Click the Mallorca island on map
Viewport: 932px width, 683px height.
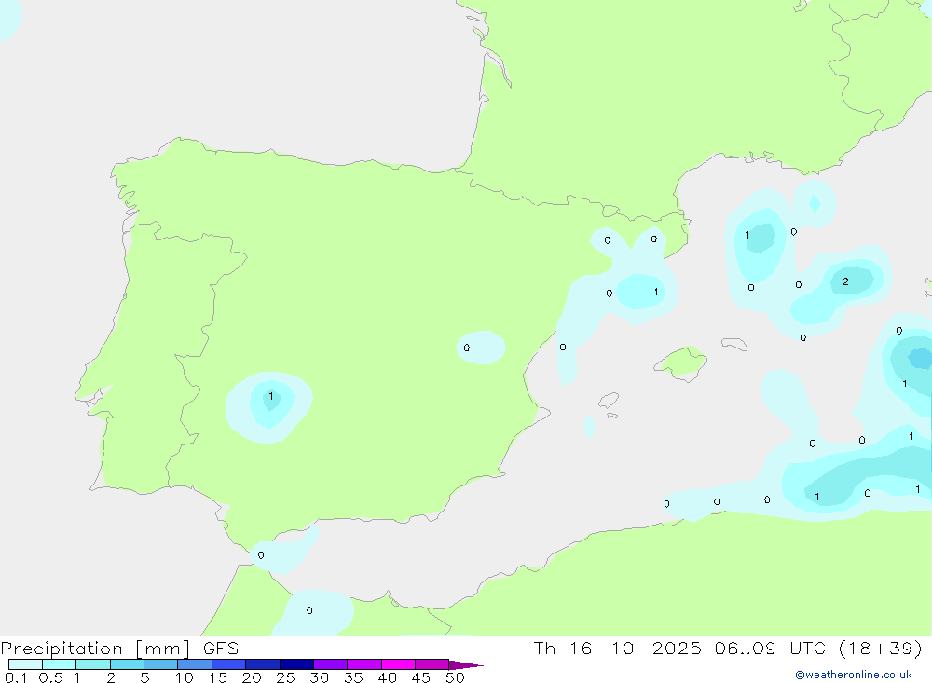[680, 362]
